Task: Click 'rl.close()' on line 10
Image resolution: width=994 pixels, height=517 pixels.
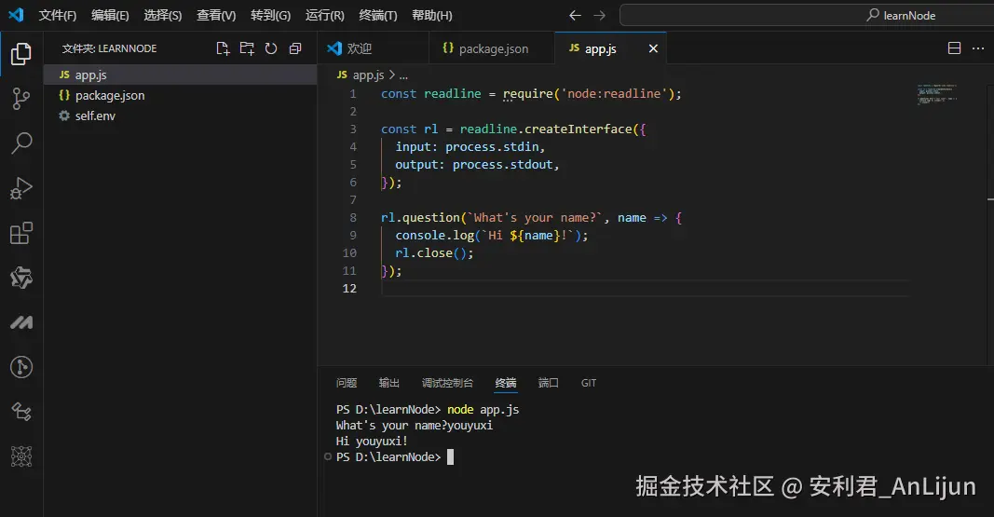Action: [431, 253]
